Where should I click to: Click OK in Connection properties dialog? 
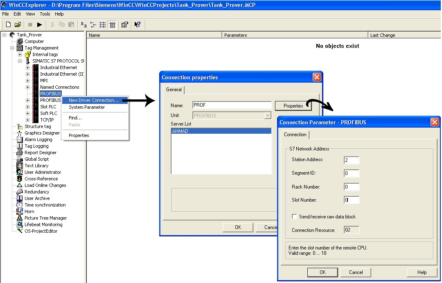238,227
